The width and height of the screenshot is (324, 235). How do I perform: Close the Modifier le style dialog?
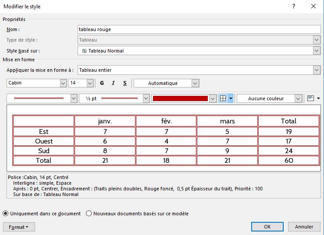pyautogui.click(x=313, y=6)
